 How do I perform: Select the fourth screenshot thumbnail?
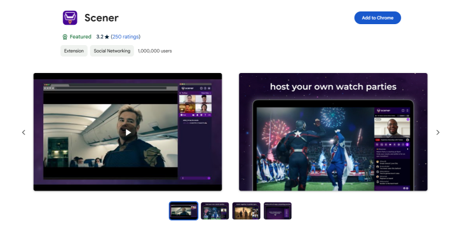tap(278, 211)
